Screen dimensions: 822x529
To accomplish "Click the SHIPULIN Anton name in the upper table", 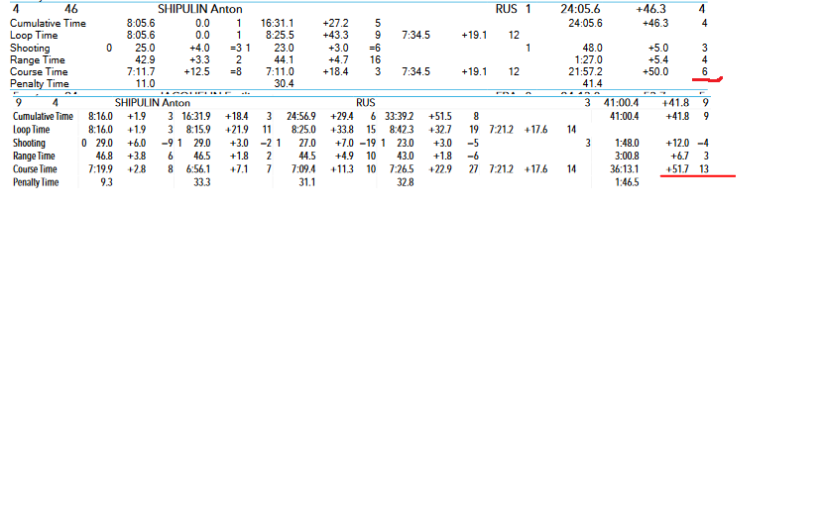I will 200,9.
